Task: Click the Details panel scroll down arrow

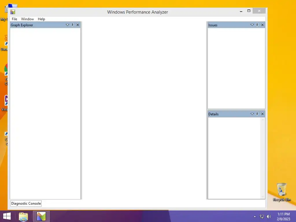Action: click(x=262, y=197)
